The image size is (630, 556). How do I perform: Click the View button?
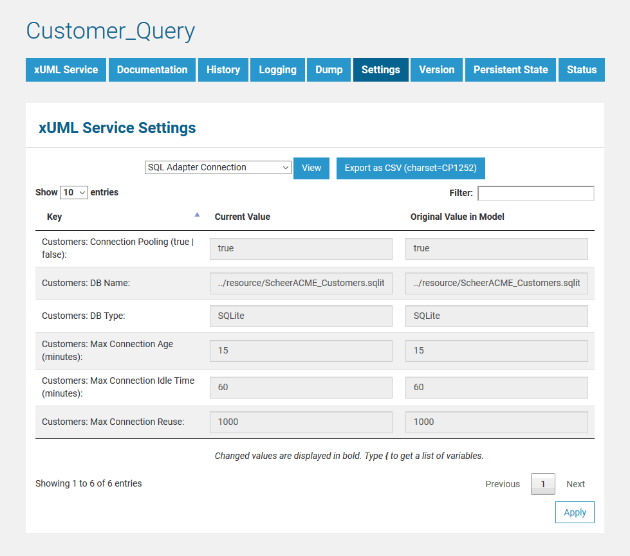tap(311, 167)
